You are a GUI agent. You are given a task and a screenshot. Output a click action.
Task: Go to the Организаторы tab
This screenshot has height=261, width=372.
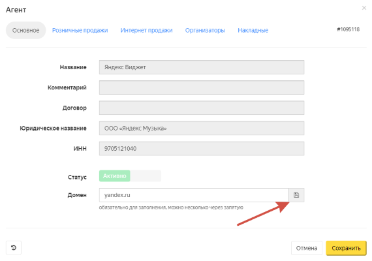coord(205,31)
